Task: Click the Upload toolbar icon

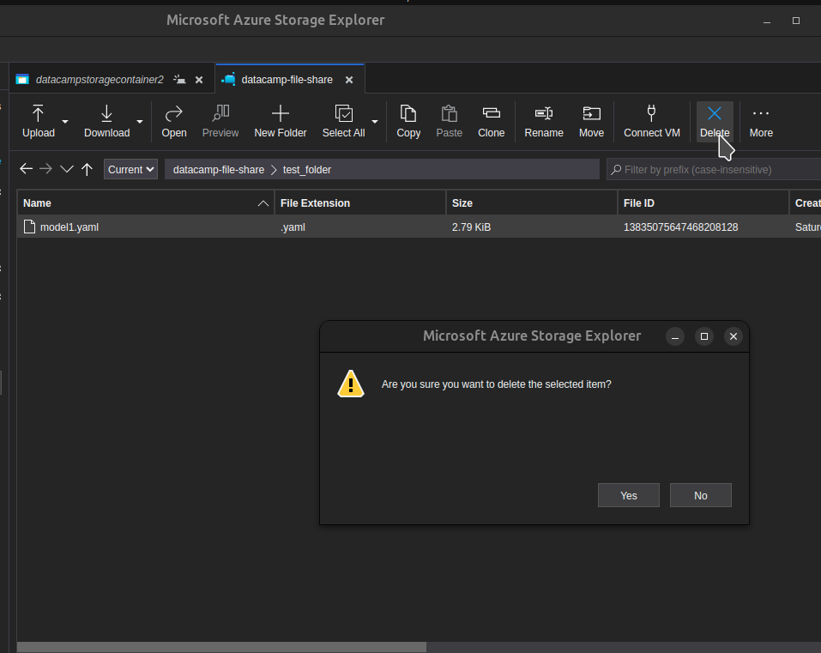Action: pos(38,113)
